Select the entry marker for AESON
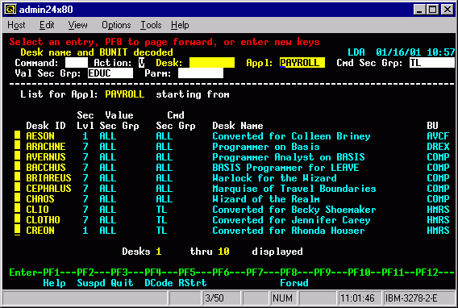 click(x=18, y=135)
